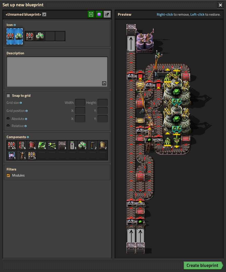This screenshot has height=272, width=226.
Task: Select the transport belt component icon
Action: pos(11,145)
